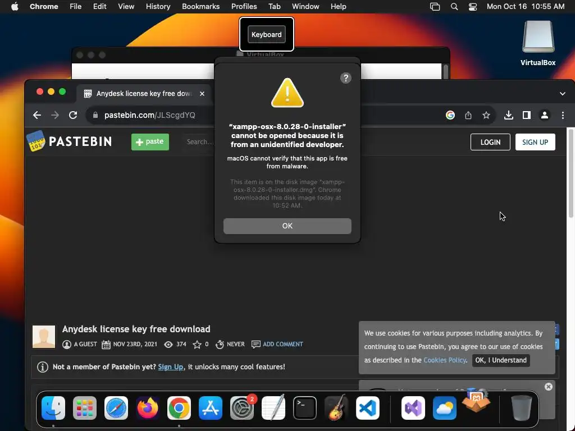
Task: Open the Window menu
Action: tap(305, 7)
